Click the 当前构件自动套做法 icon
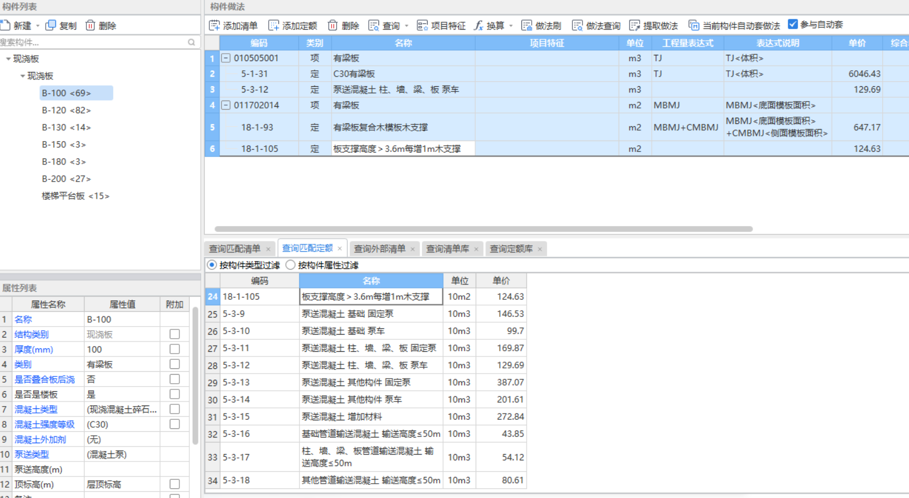The width and height of the screenshot is (909, 498). [693, 25]
